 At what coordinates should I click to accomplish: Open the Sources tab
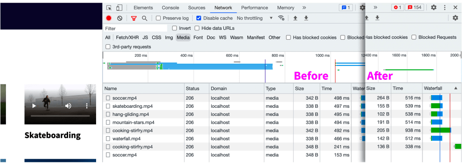tap(197, 8)
